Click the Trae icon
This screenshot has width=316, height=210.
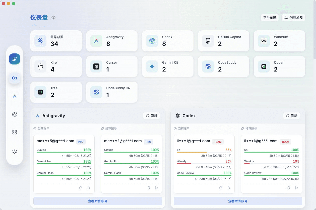pos(40,92)
